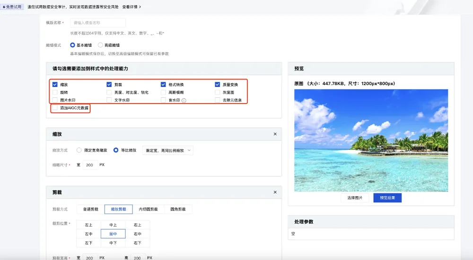Close the 缩放 section with X
The width and height of the screenshot is (473, 260).
point(275,134)
